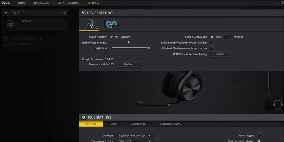This screenshot has height=142, width=284.
Task: Select the Default profile entry
Action: point(35,24)
